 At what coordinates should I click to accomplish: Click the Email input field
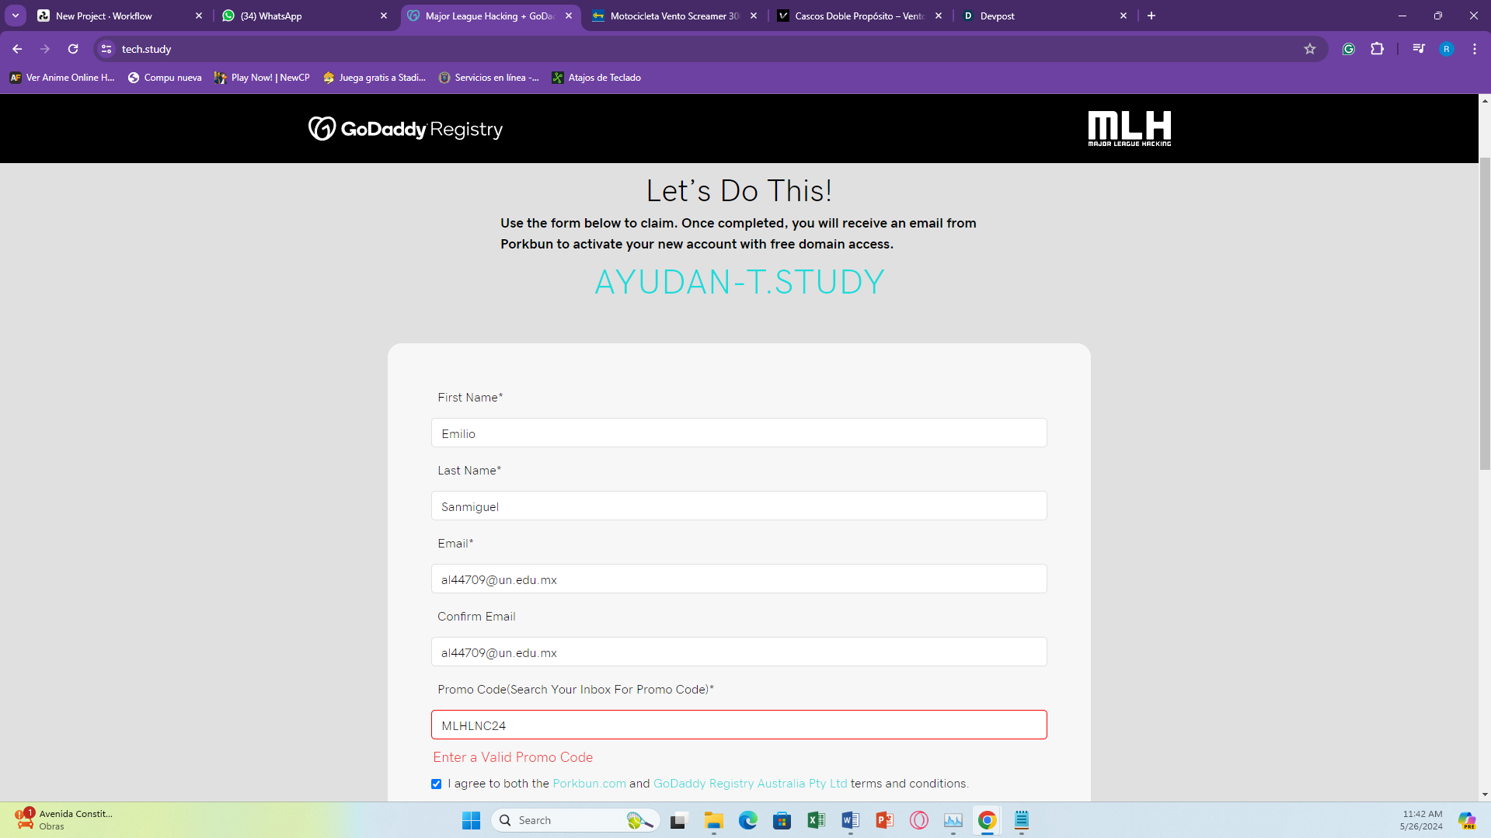pos(739,579)
